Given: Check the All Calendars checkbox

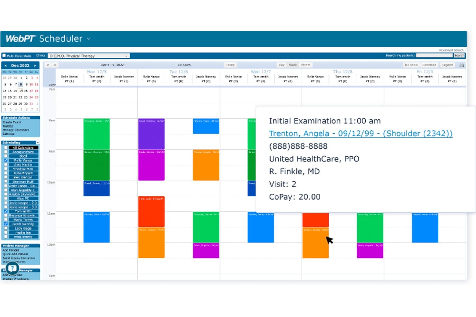Looking at the screenshot, I should [5, 148].
